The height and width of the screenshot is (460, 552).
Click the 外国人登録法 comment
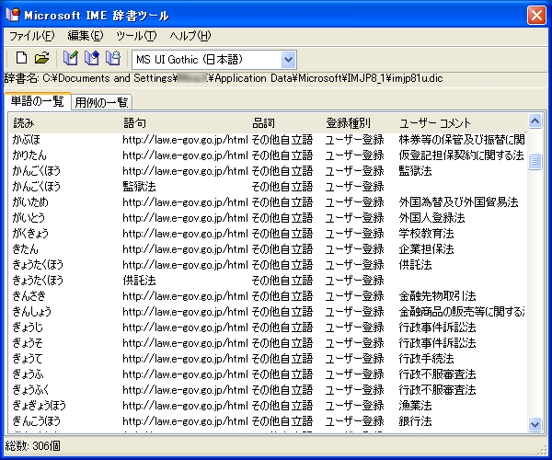431,218
